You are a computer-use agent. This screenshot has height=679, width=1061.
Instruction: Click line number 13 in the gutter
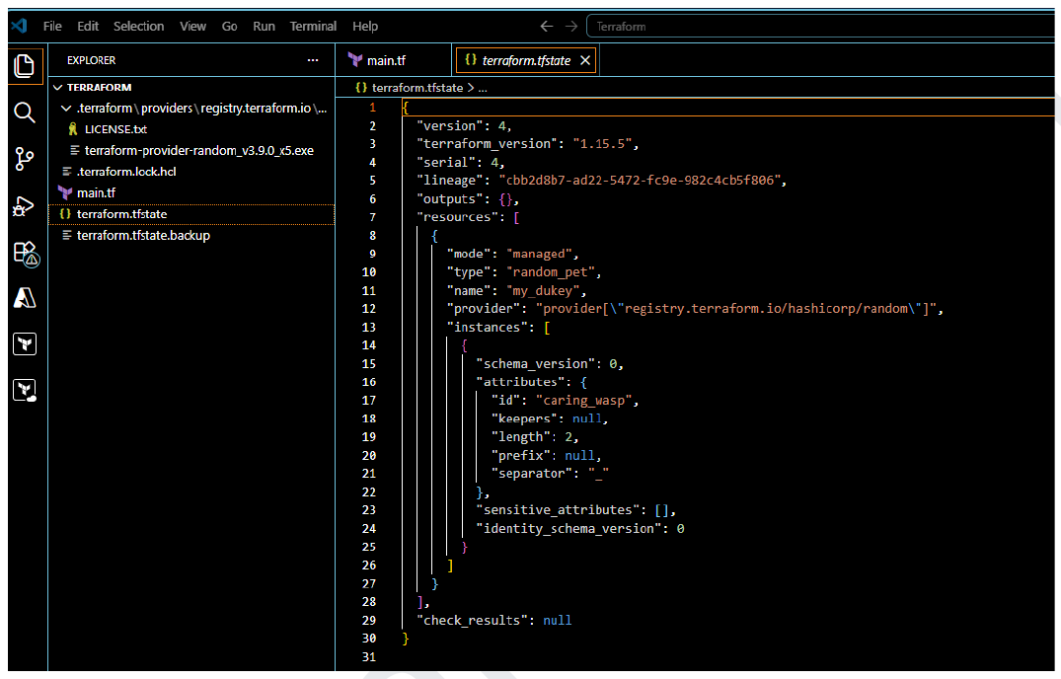click(369, 328)
